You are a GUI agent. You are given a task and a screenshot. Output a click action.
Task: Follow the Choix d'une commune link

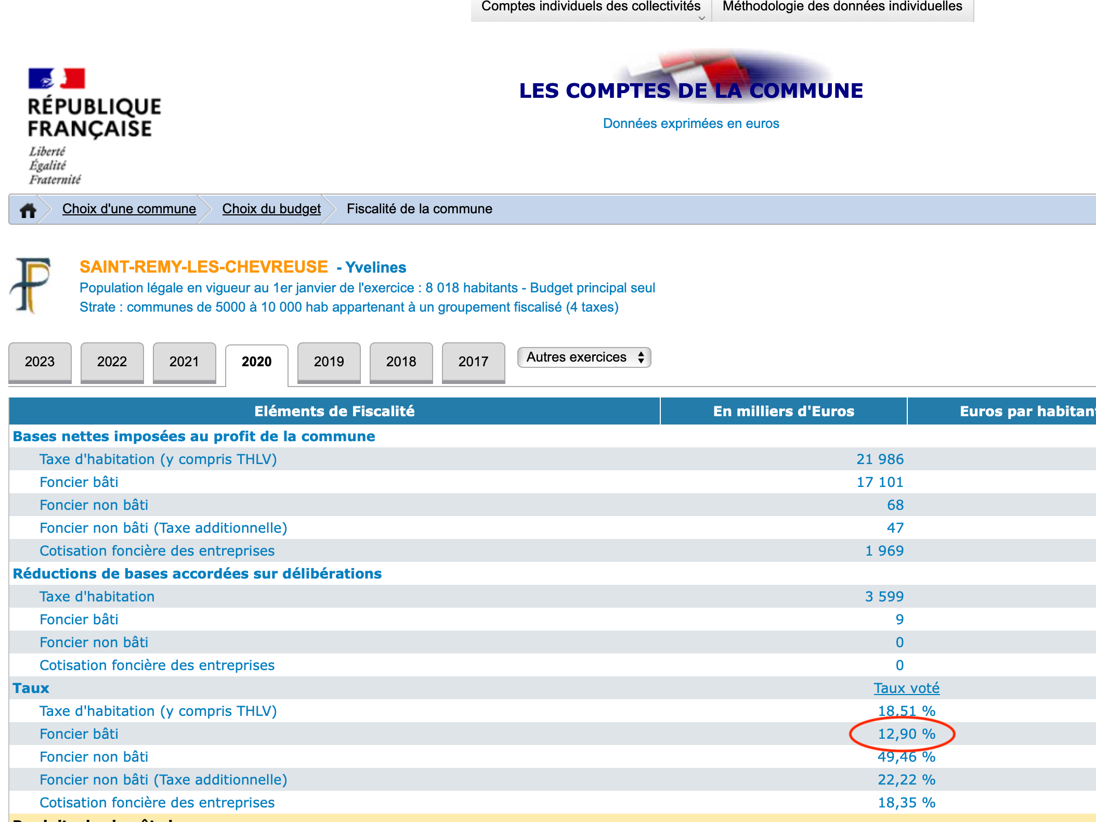pyautogui.click(x=129, y=209)
